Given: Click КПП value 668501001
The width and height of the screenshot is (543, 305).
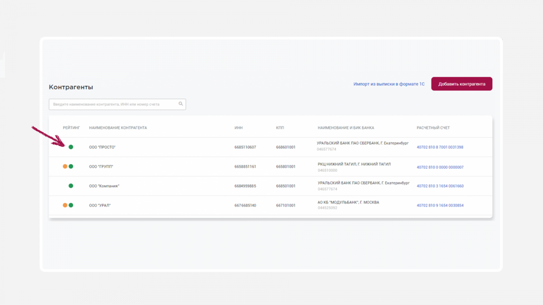Looking at the screenshot, I should (x=286, y=186).
